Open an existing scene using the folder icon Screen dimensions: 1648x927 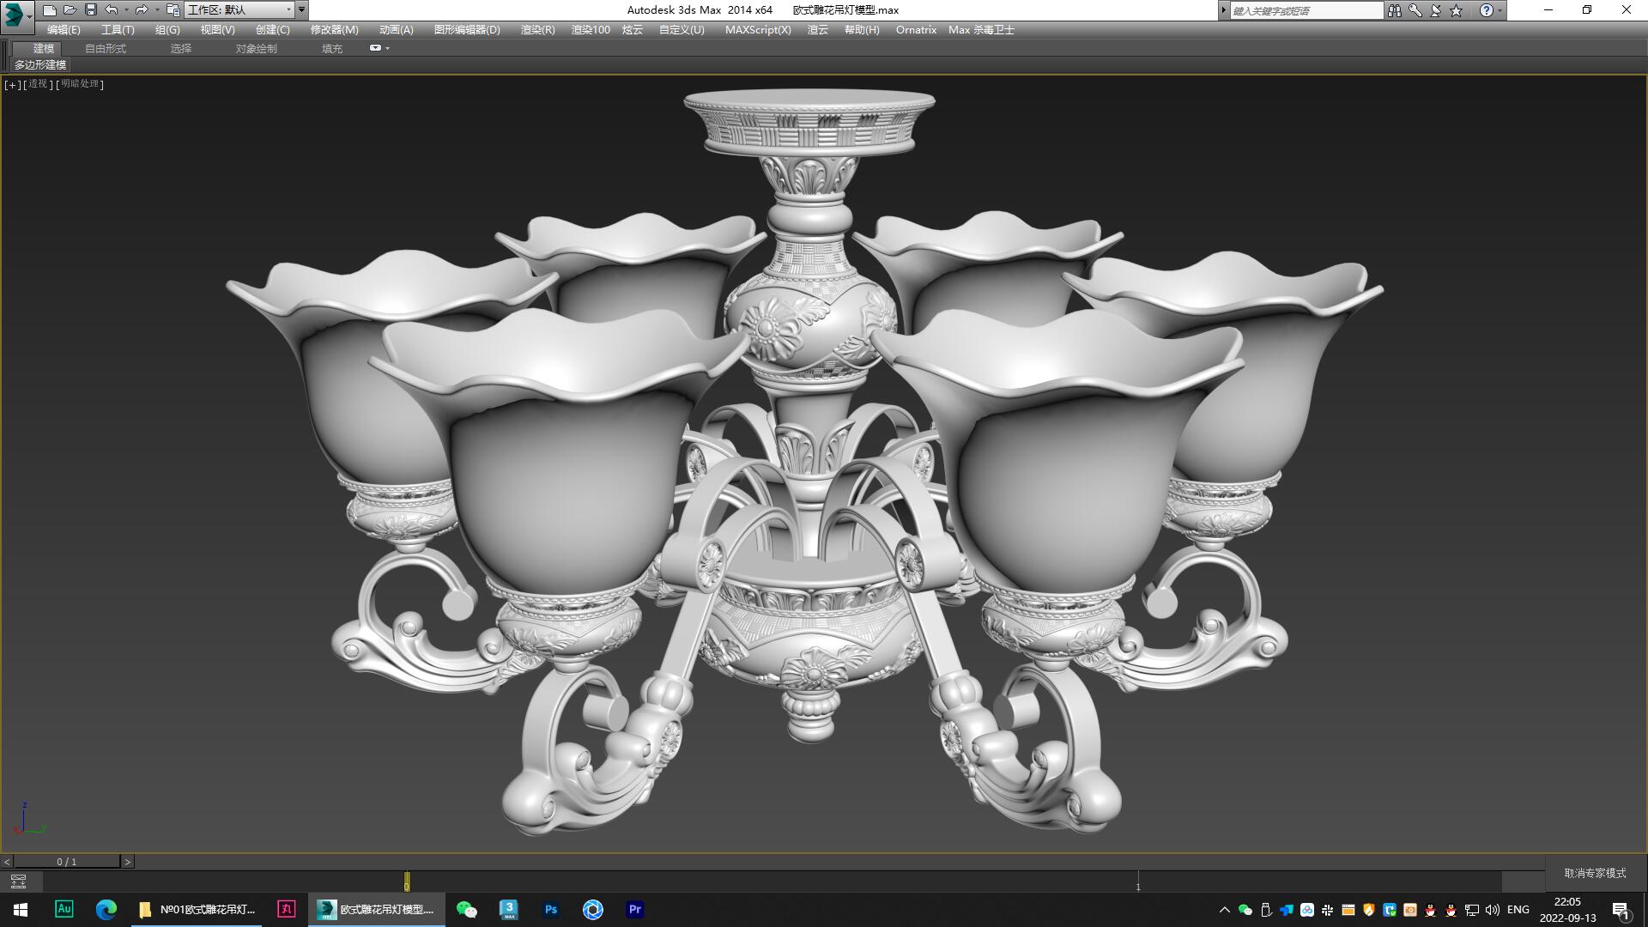click(71, 9)
